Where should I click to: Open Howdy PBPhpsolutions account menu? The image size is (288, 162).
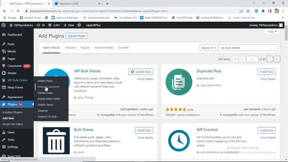(266, 25)
